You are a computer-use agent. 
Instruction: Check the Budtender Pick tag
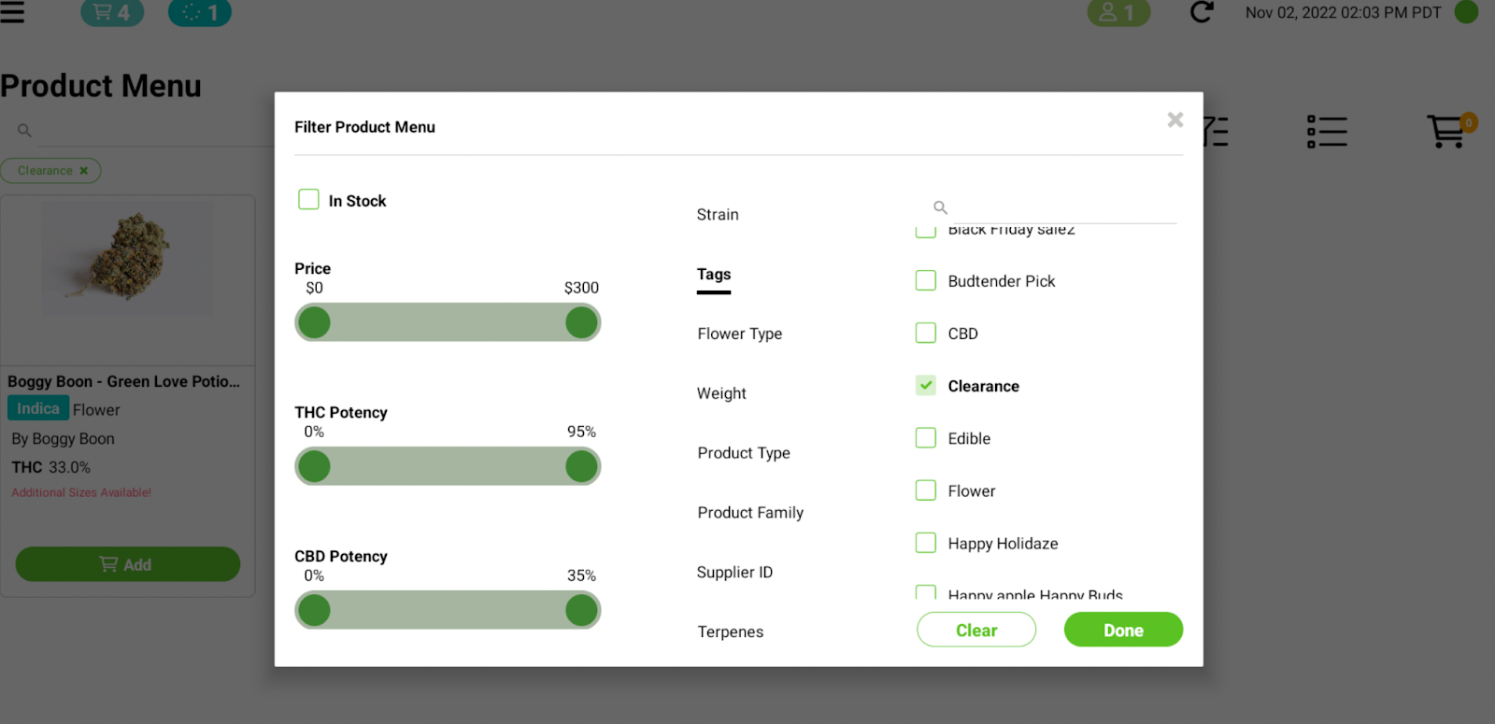(926, 280)
